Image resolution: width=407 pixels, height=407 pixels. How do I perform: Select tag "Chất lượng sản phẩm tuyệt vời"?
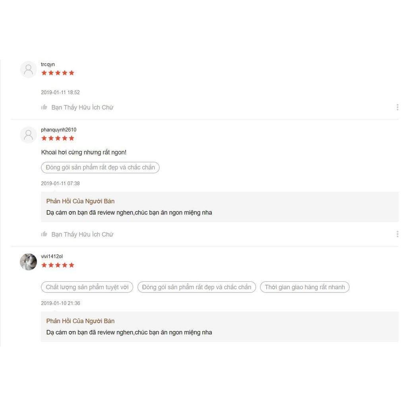pyautogui.click(x=87, y=287)
